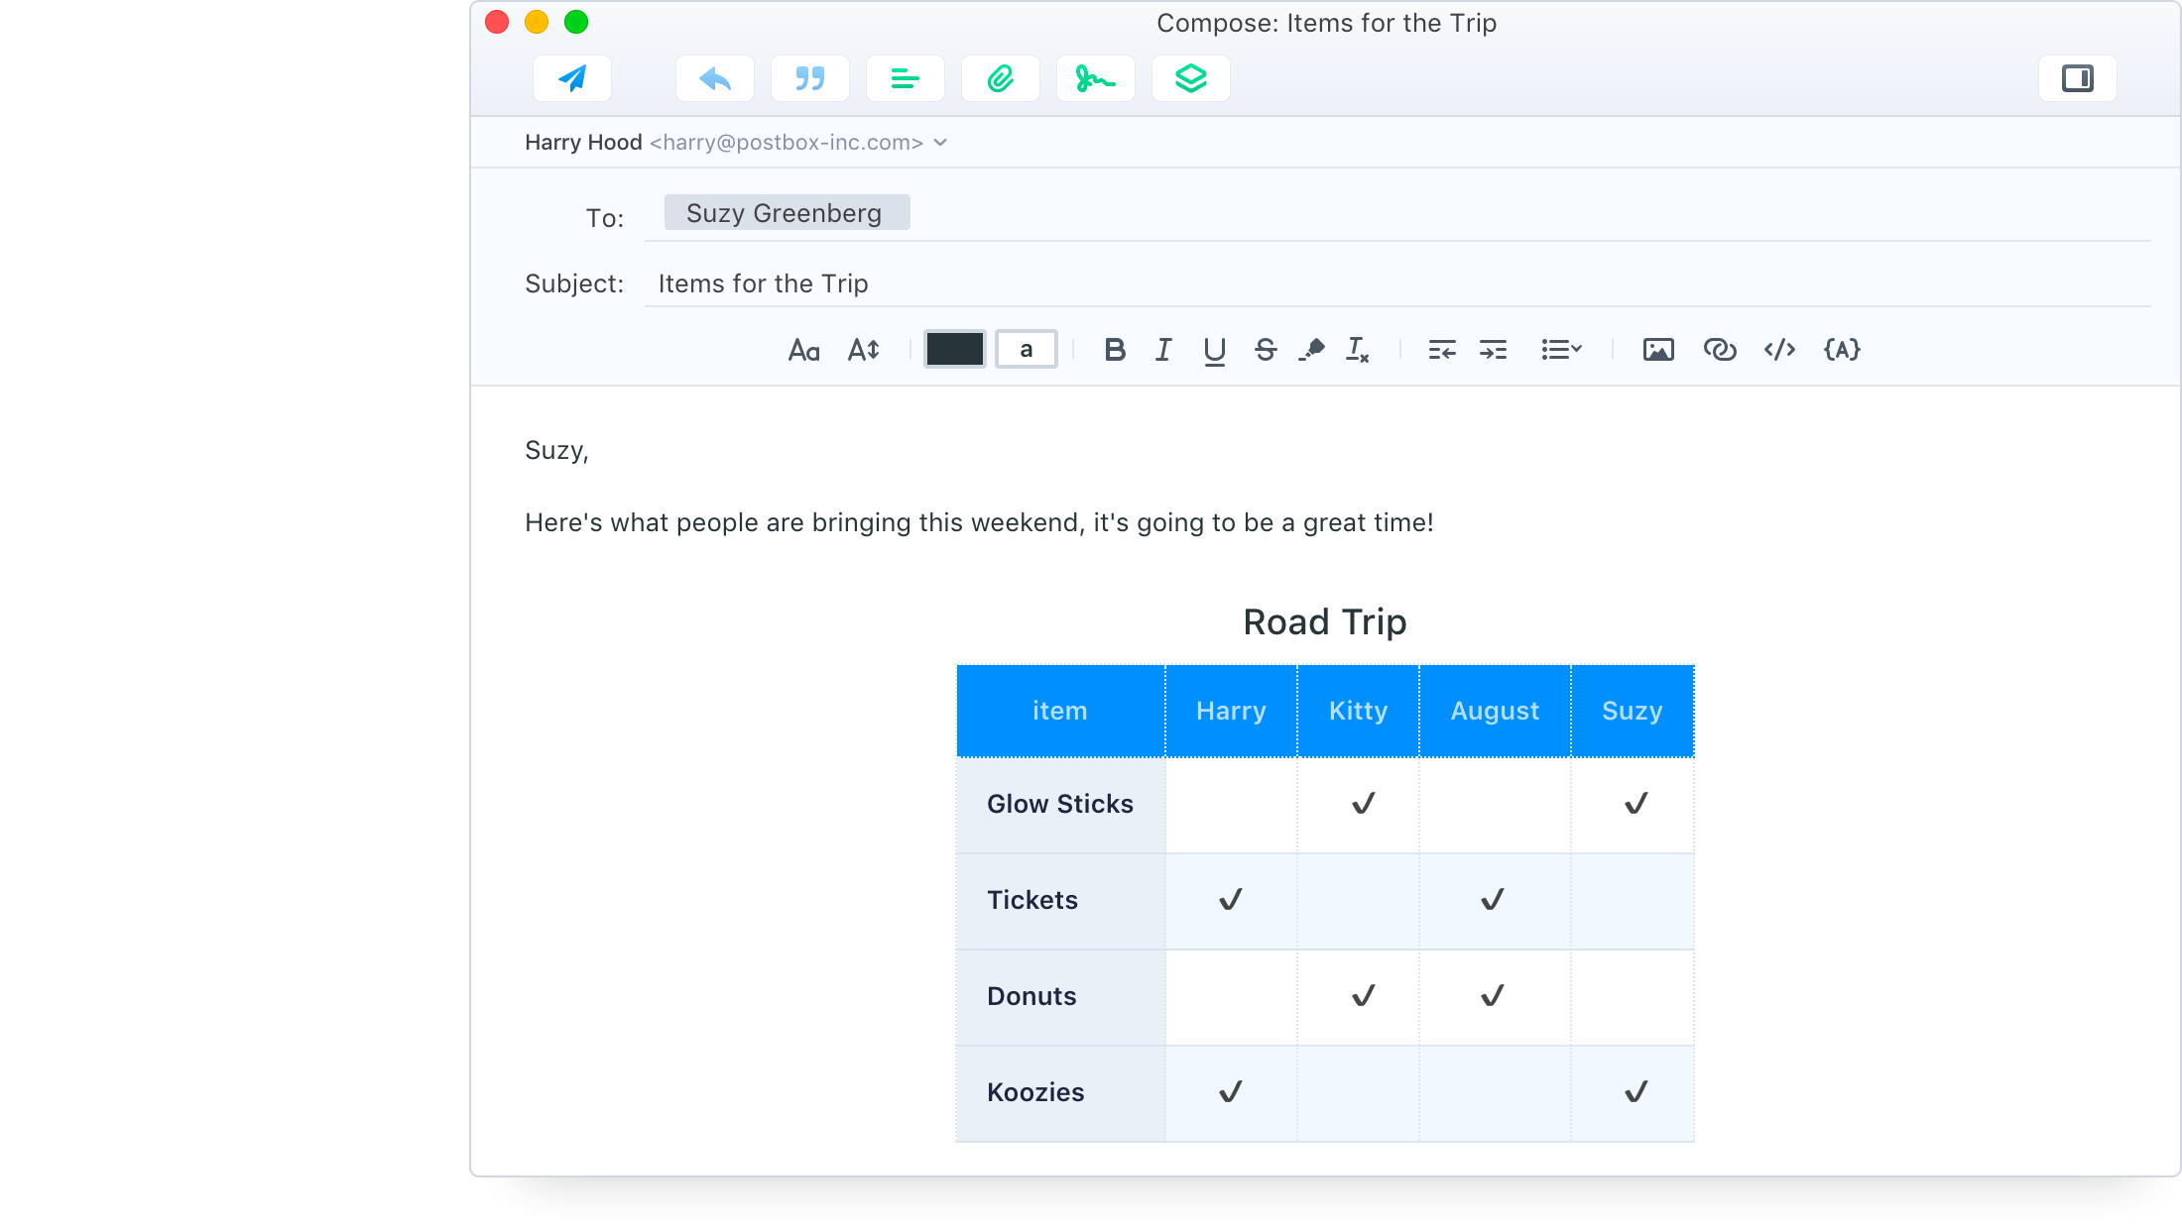The width and height of the screenshot is (2182, 1229).
Task: Click the Donuts row label
Action: click(x=1031, y=996)
